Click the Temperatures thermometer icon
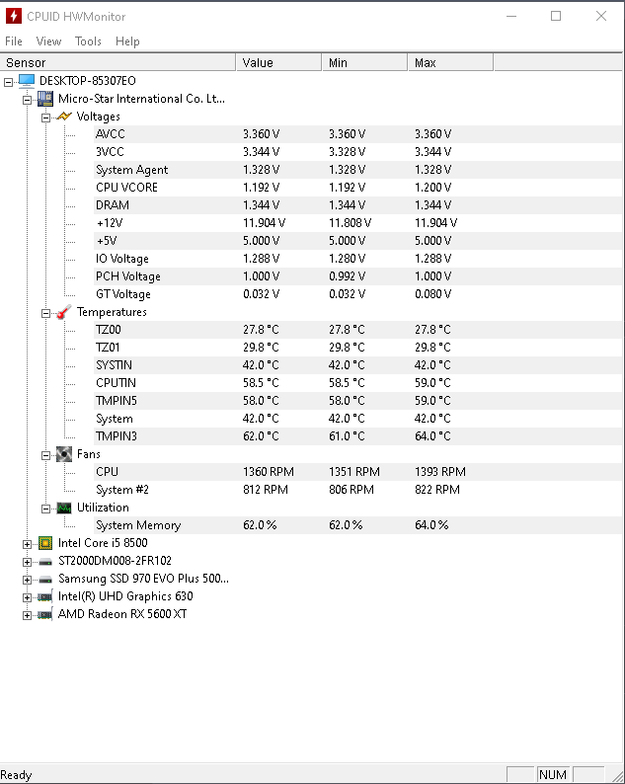 coord(64,312)
